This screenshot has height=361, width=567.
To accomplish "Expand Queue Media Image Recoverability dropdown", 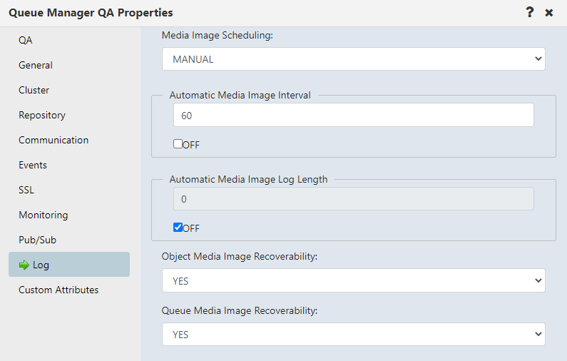I will [353, 334].
